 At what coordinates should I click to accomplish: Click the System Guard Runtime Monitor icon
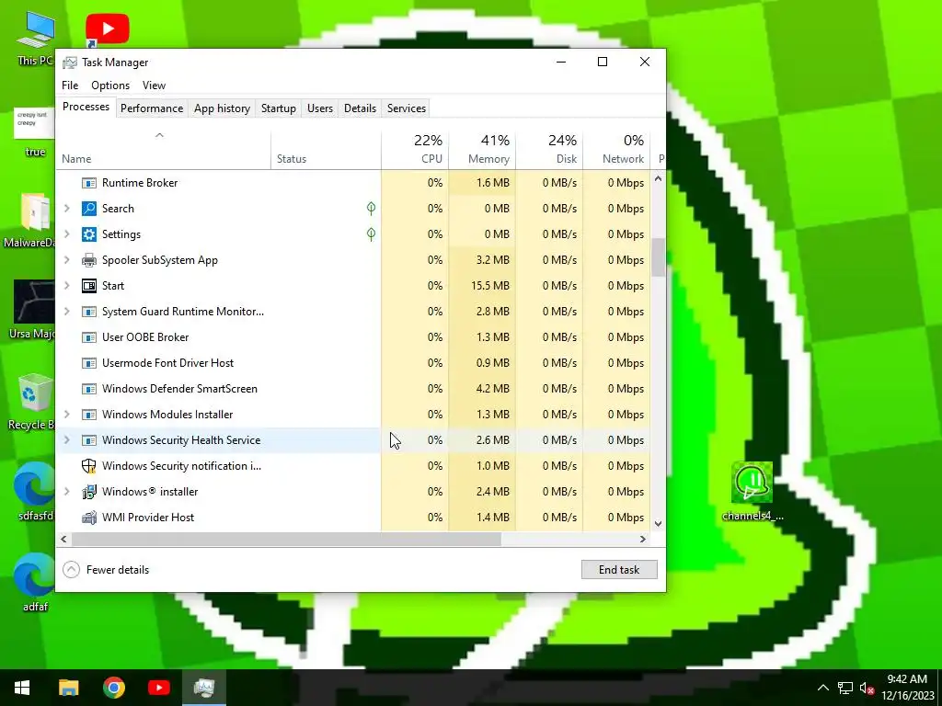[89, 313]
